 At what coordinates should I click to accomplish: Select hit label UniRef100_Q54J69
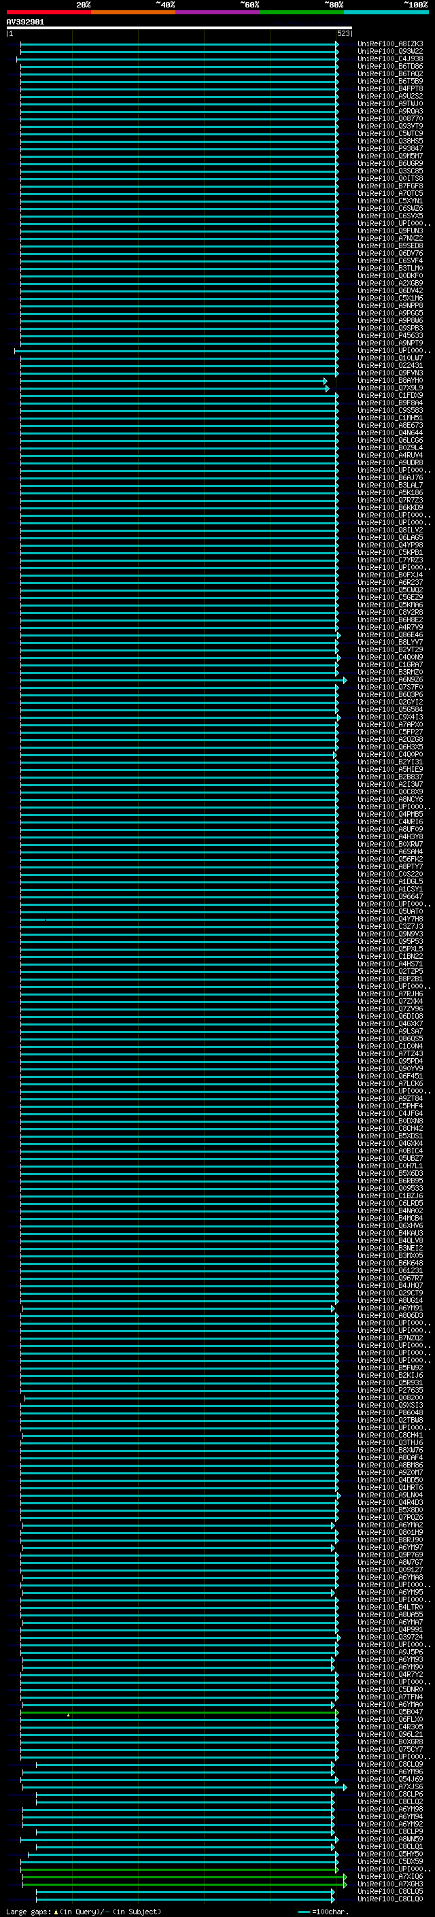pyautogui.click(x=390, y=1780)
